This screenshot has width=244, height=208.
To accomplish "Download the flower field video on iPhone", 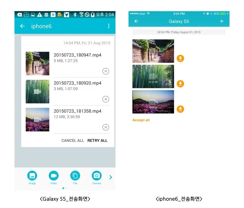I will pyautogui.click(x=180, y=109).
